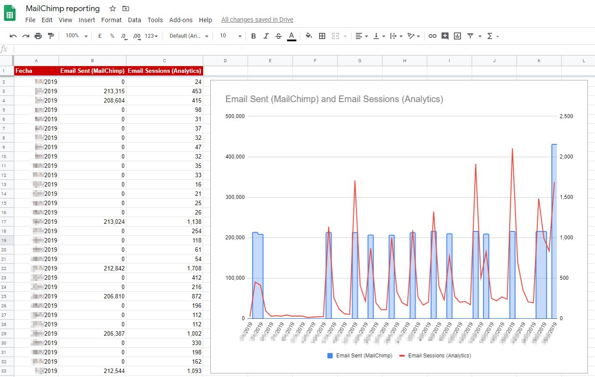This screenshot has height=377, width=595.
Task: Open the View menu
Action: coord(65,20)
